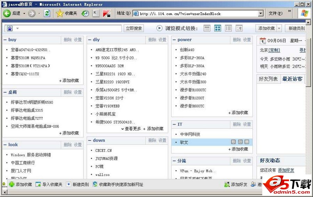Click the horizontal scrollbar left arrow
This screenshot has height=197, width=313.
tap(5, 192)
